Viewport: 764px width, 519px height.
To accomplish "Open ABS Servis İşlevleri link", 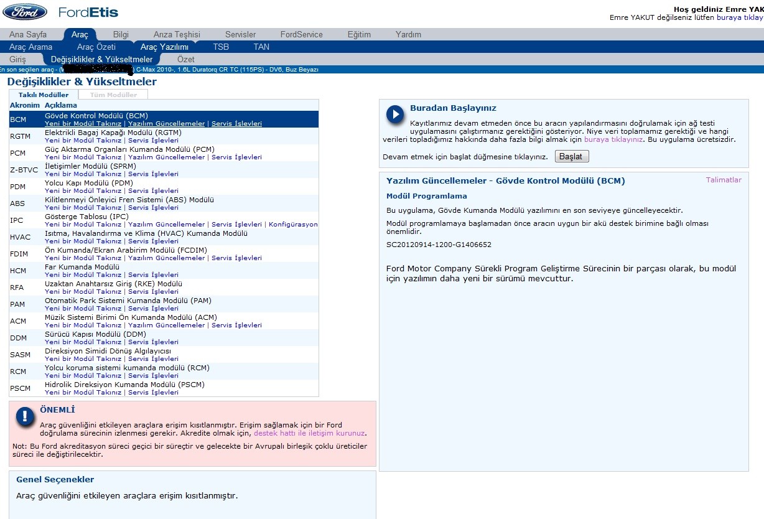I will pyautogui.click(x=153, y=208).
